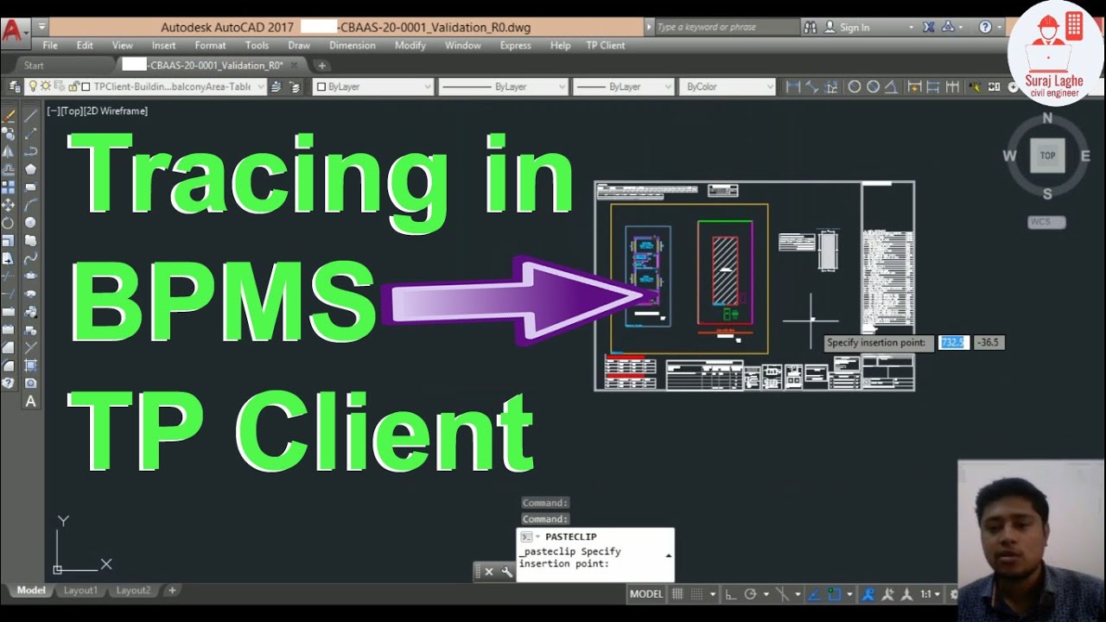This screenshot has width=1106, height=622.
Task: Open the Layer Properties Manager icon
Action: pyautogui.click(x=15, y=86)
